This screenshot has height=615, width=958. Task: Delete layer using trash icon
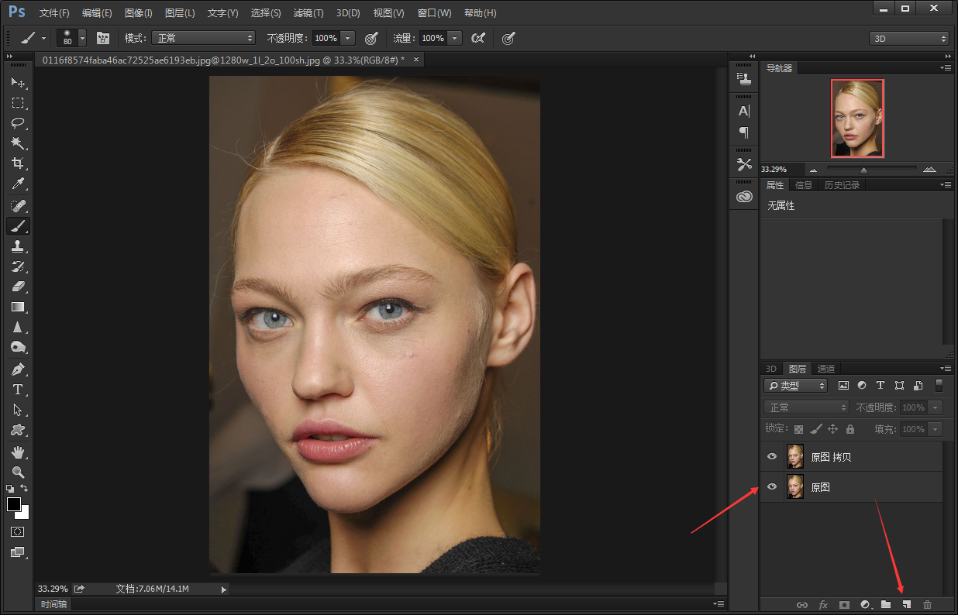pyautogui.click(x=927, y=604)
